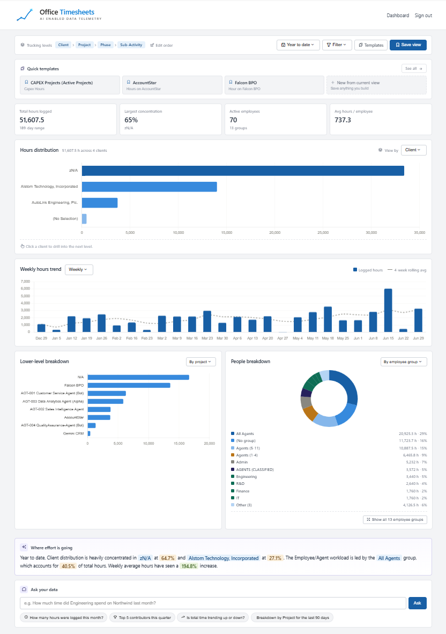
Task: Click the All Agents legend color swatch
Action: click(x=233, y=433)
